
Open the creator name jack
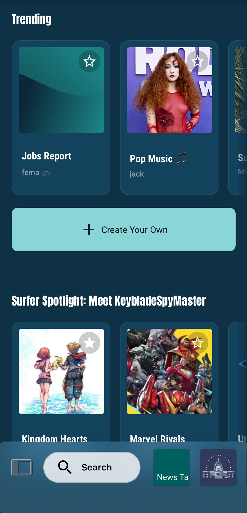pos(137,174)
